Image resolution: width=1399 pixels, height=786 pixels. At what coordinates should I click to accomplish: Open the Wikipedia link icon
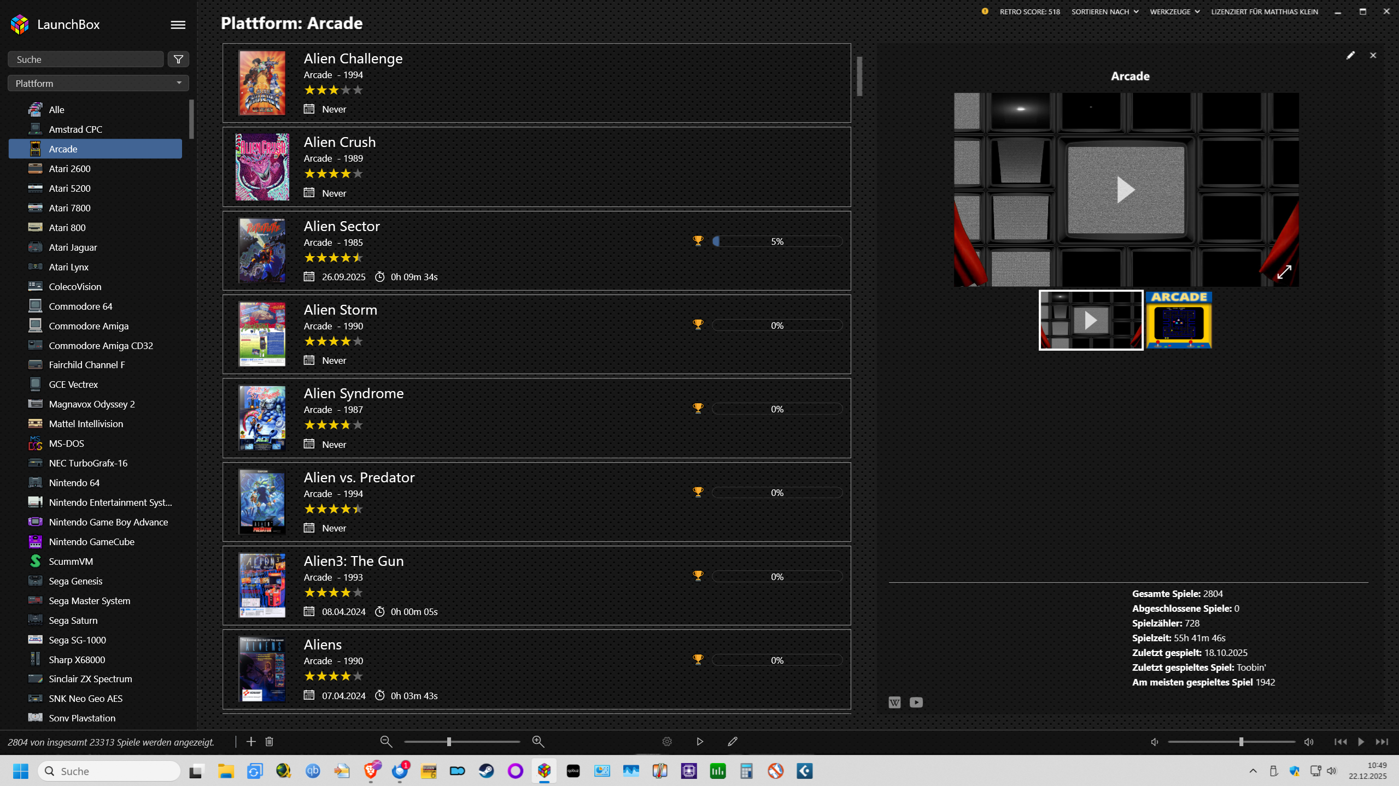(894, 702)
